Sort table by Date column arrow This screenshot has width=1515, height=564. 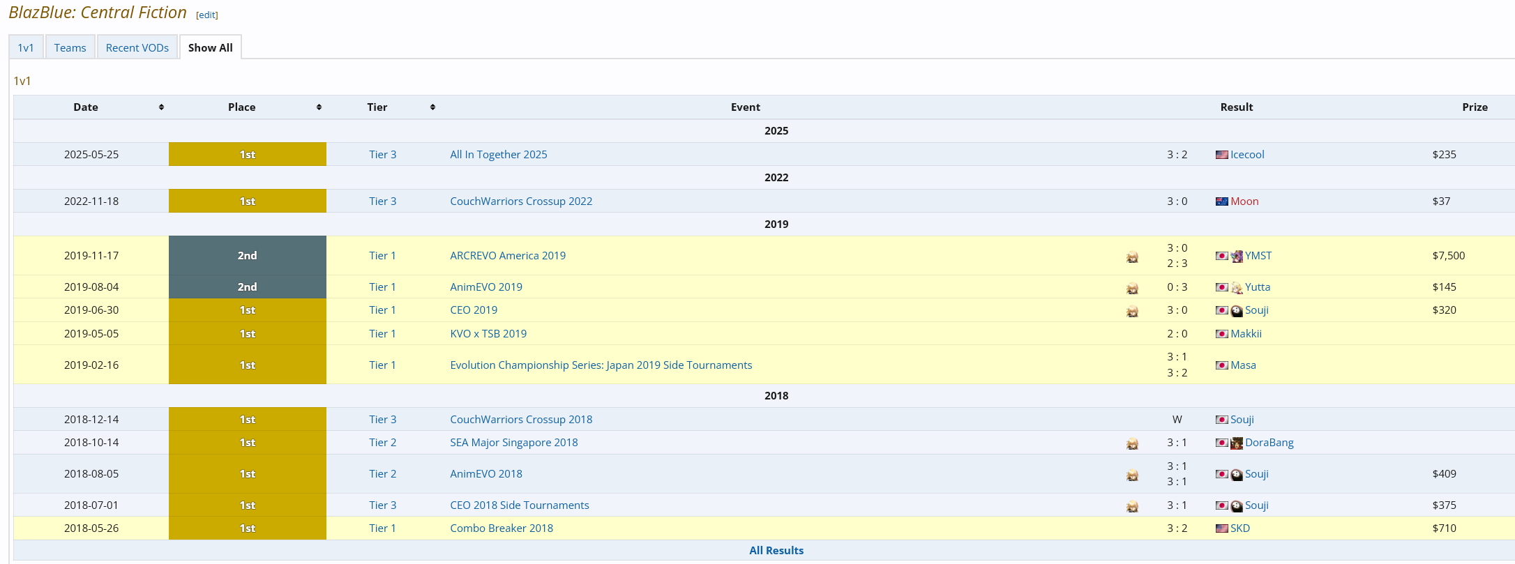(161, 107)
